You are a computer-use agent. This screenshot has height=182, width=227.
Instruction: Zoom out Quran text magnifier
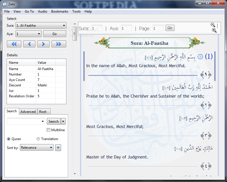coord(213,25)
